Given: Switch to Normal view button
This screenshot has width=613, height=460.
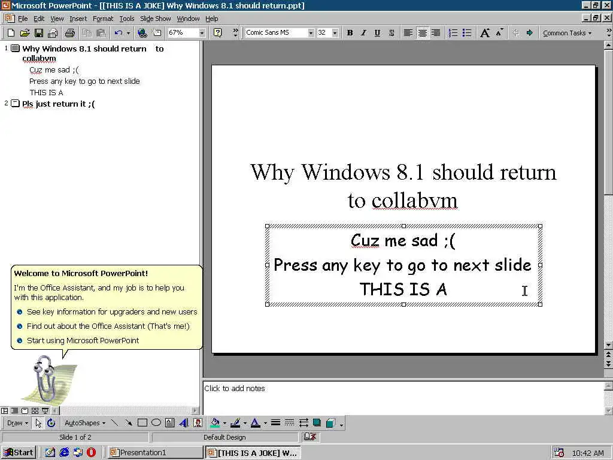Looking at the screenshot, I should 5,411.
